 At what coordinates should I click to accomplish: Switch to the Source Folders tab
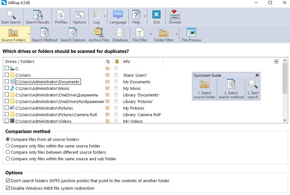[13, 34]
